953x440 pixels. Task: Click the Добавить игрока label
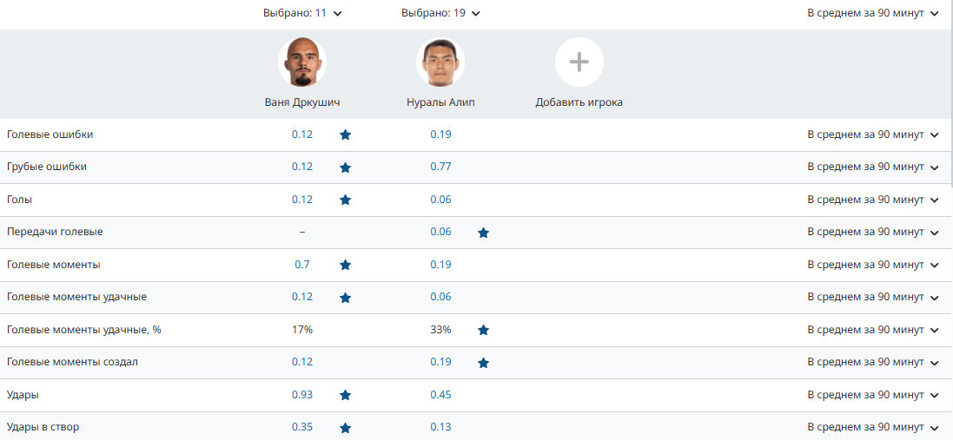[x=579, y=102]
